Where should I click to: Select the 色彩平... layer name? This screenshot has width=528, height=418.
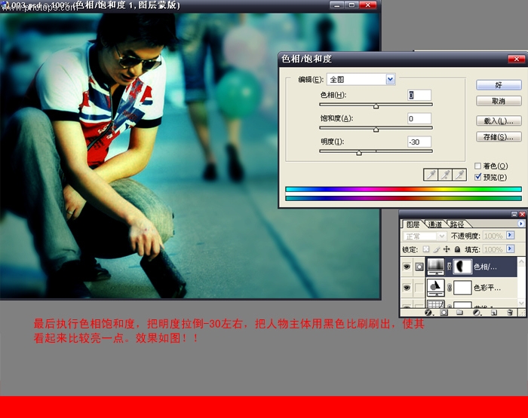coord(487,288)
